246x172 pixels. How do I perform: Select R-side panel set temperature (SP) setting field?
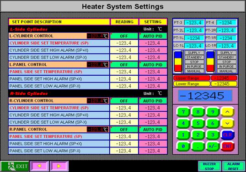point(153,136)
